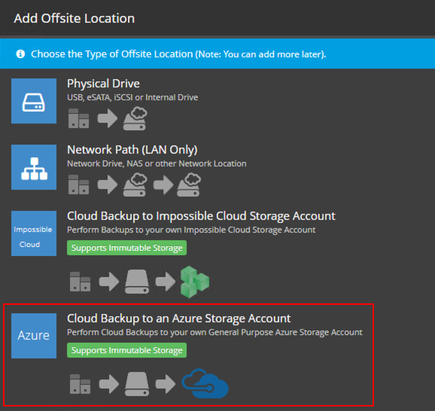The width and height of the screenshot is (435, 411).
Task: Open the Physical Drive option heading
Action: (x=103, y=84)
